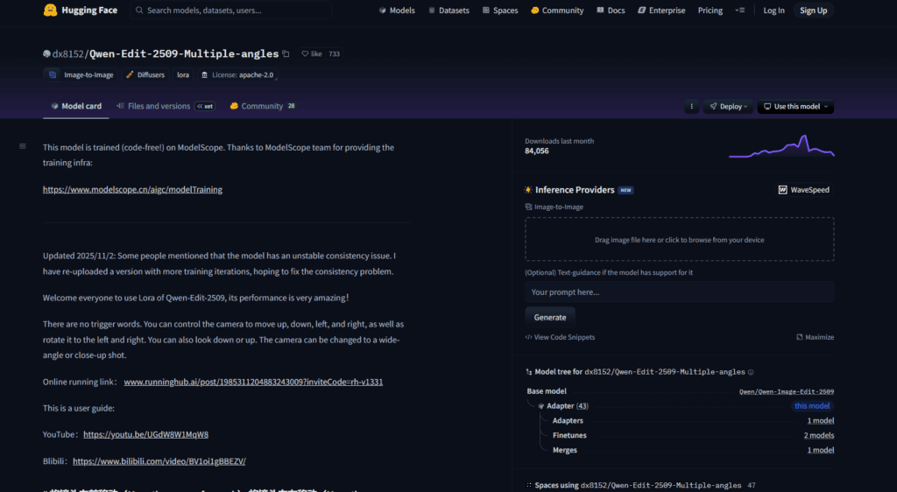Viewport: 897px width, 492px height.
Task: Click the License apache-2.0 tag
Action: [x=237, y=75]
